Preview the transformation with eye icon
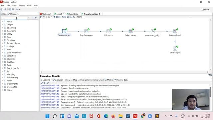Viewport: 213px width, 120px height. pyautogui.click(x=54, y=17)
